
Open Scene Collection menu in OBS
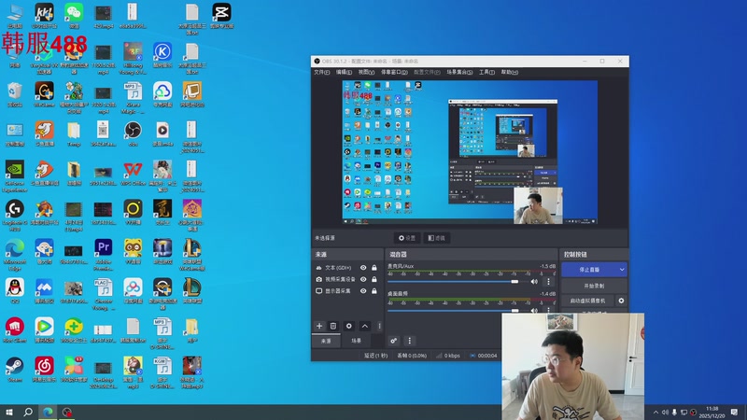tap(459, 72)
